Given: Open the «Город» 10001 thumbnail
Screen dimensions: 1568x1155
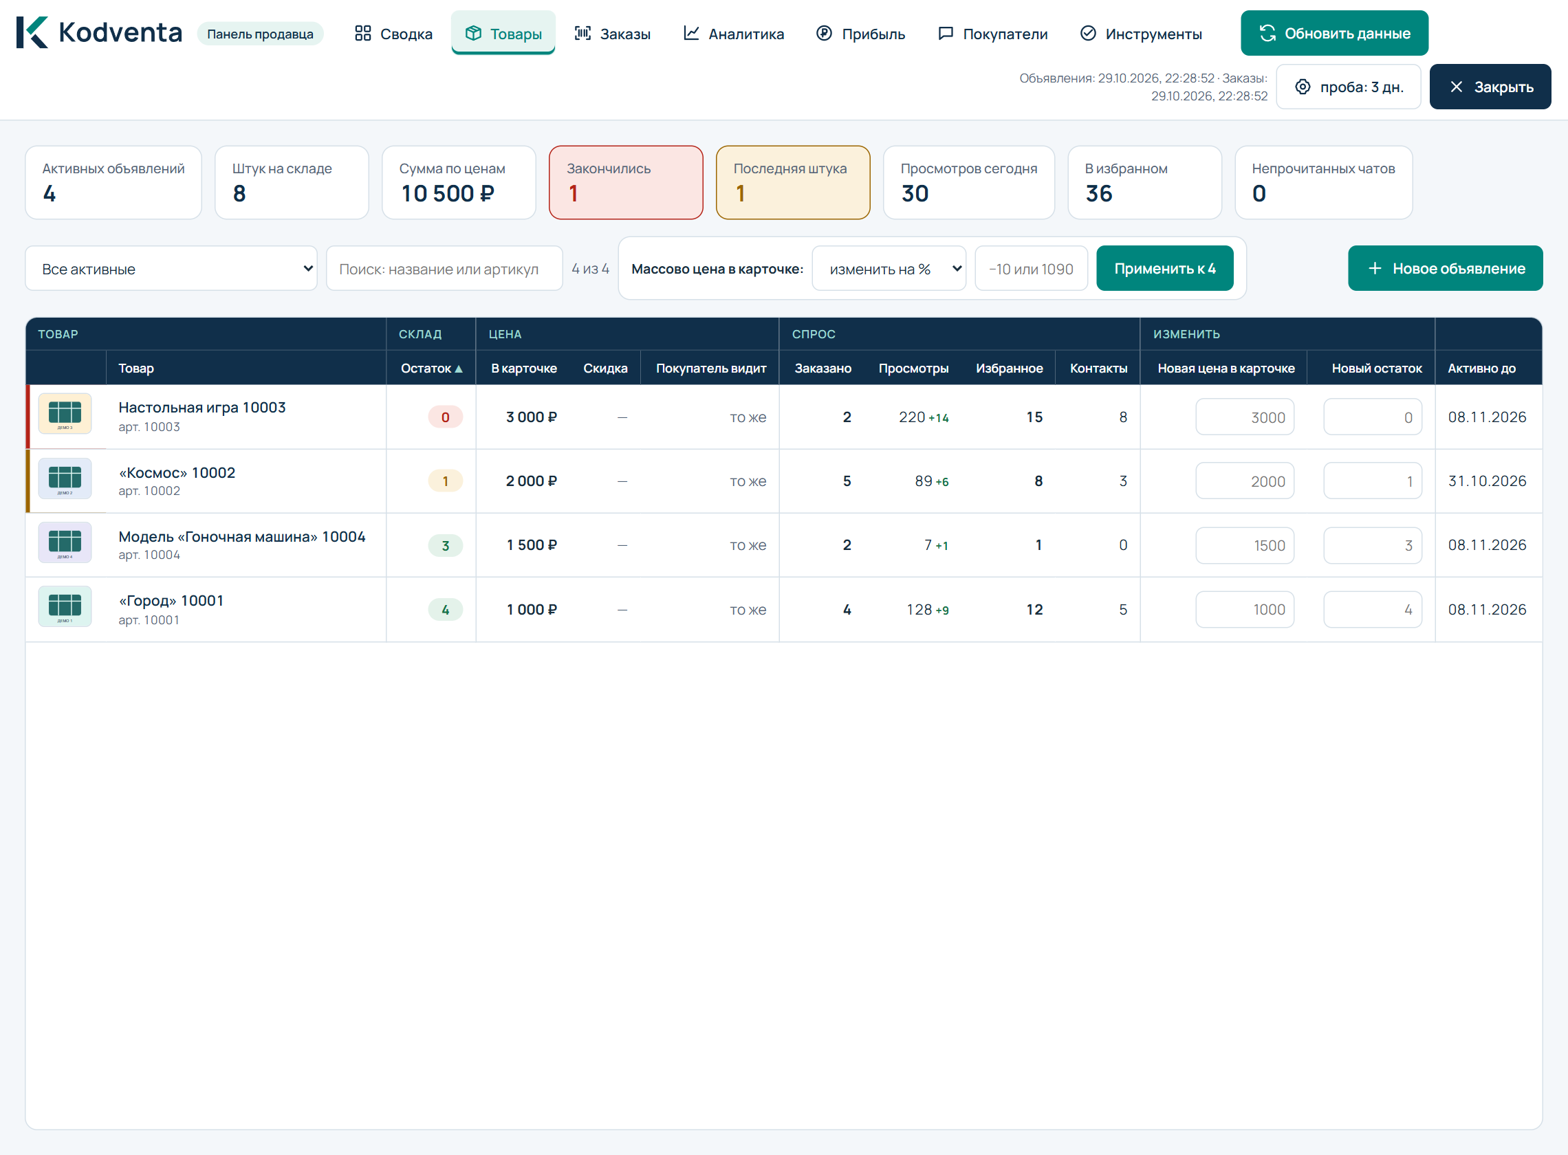Looking at the screenshot, I should coord(65,607).
